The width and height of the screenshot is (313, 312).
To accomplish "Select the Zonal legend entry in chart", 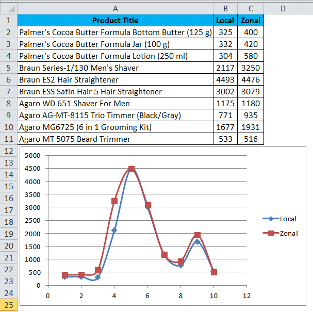I will click(281, 233).
